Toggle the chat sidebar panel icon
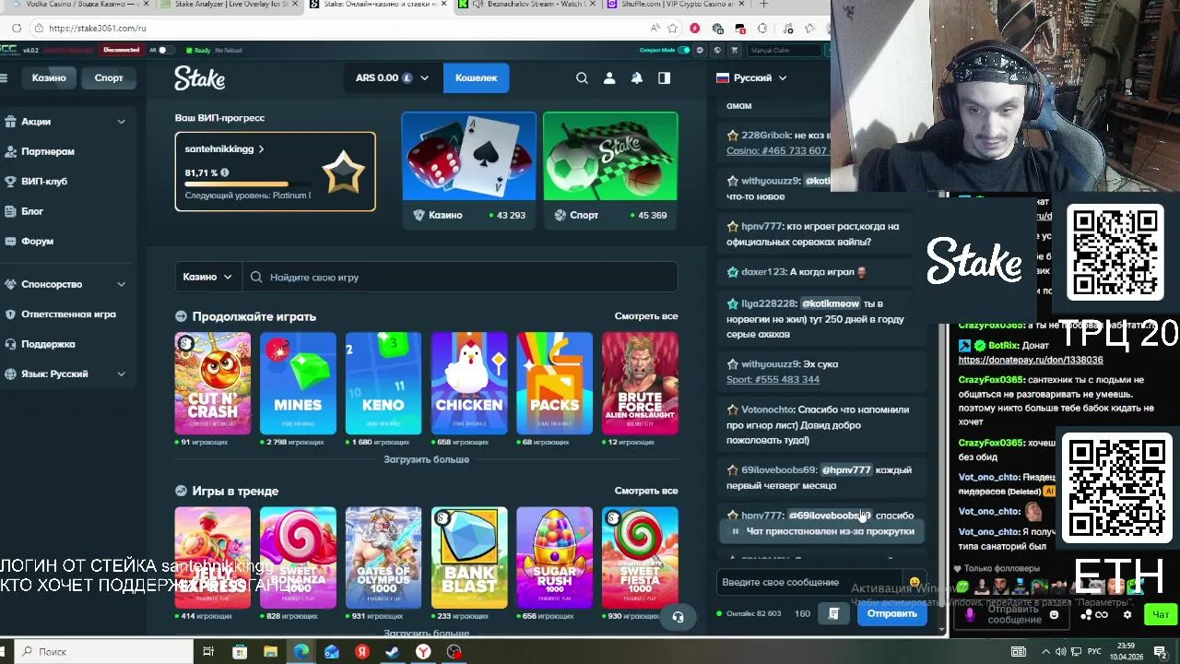 pyautogui.click(x=664, y=78)
